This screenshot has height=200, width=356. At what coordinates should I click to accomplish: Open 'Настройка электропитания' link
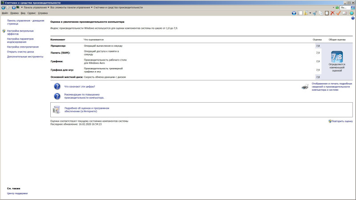[x=23, y=47]
